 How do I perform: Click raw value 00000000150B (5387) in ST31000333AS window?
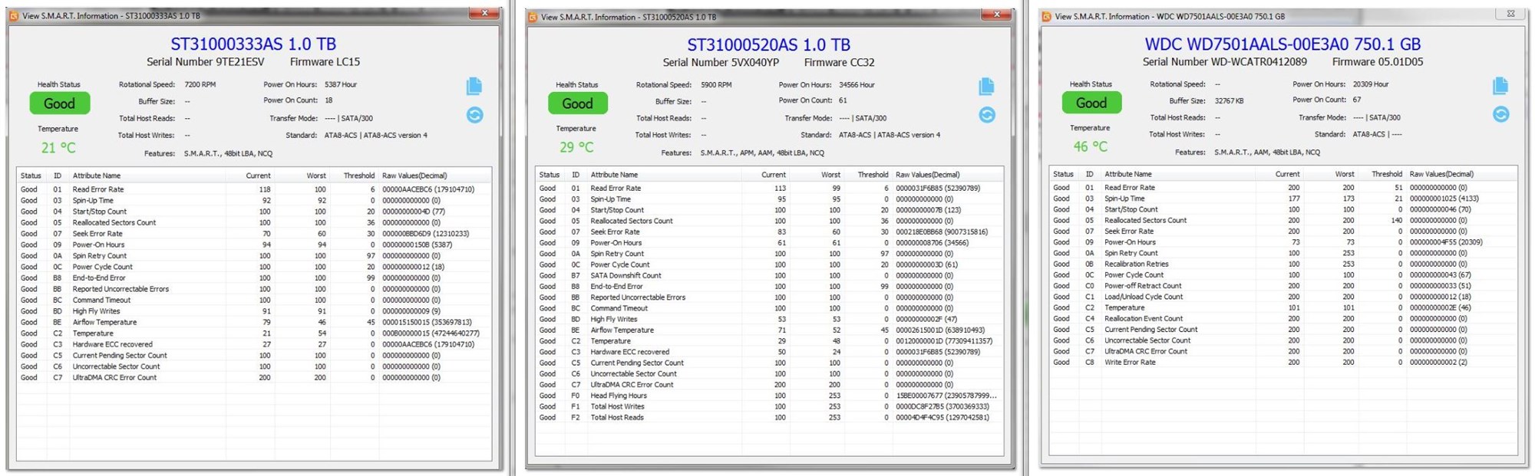point(417,245)
